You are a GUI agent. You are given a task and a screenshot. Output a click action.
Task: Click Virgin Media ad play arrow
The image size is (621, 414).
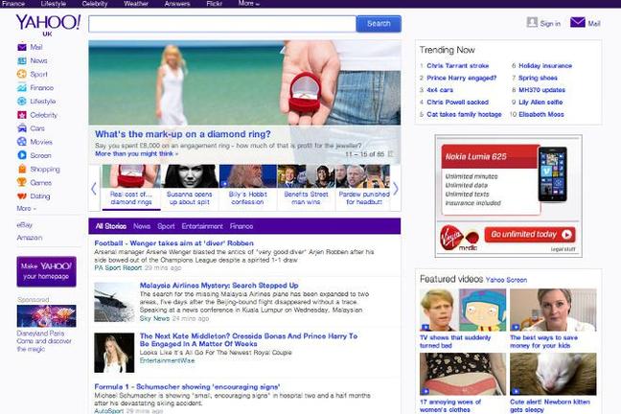tap(566, 235)
